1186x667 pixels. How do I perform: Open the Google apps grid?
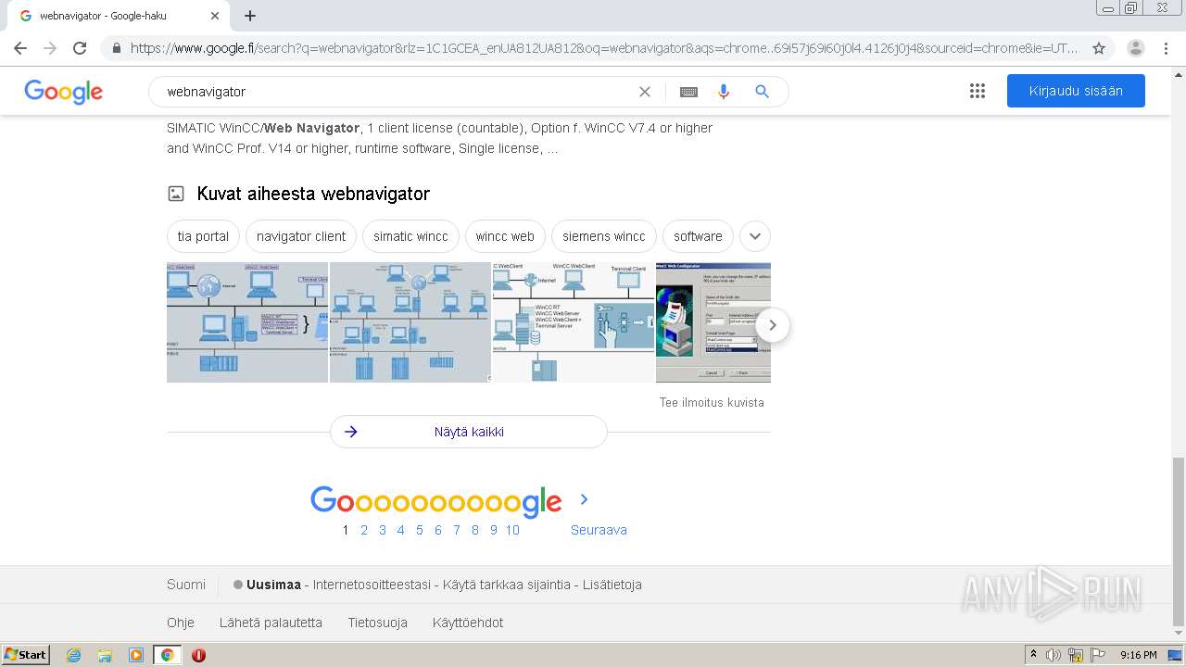point(978,91)
